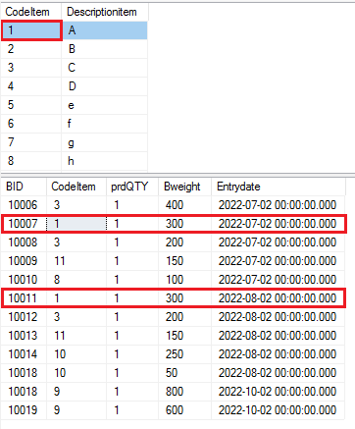Select Bweight 300 in row 10011
355x429 pixels.
[x=185, y=298]
